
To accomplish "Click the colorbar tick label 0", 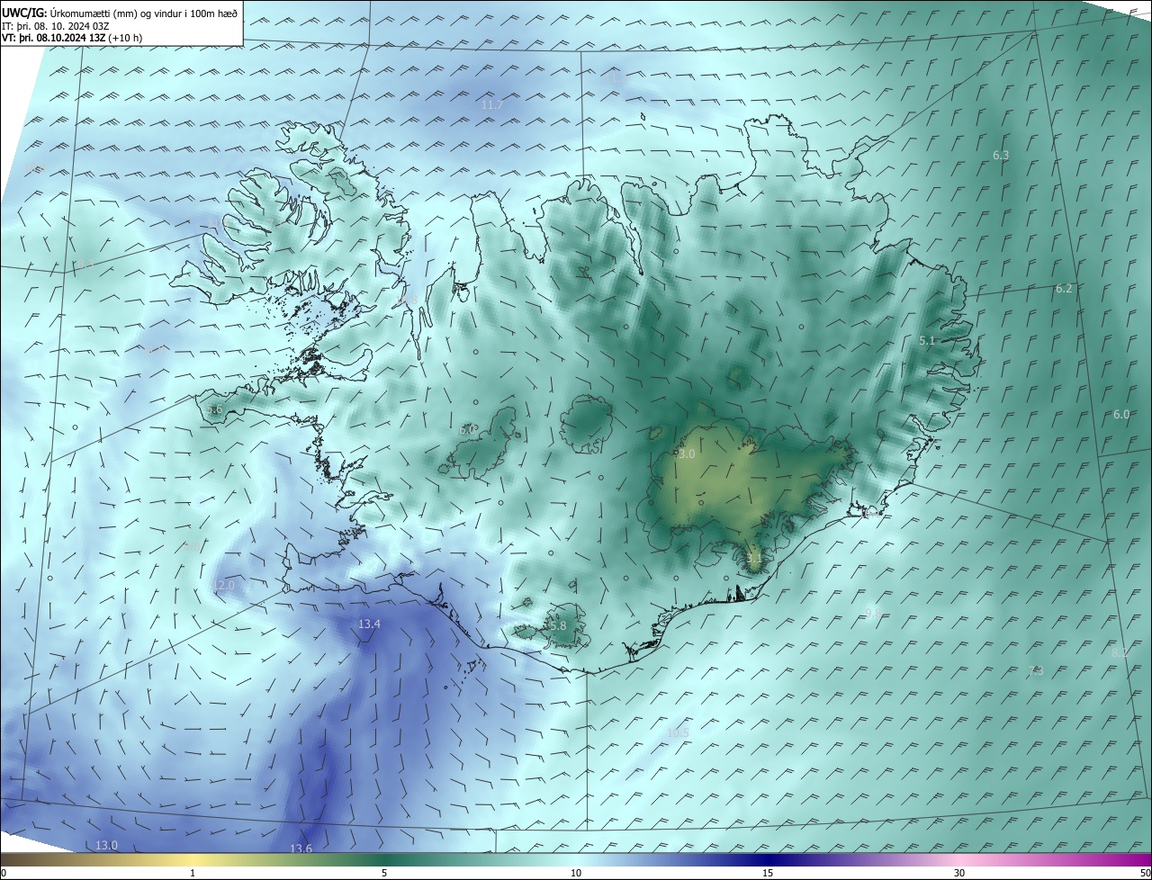I will point(4,874).
